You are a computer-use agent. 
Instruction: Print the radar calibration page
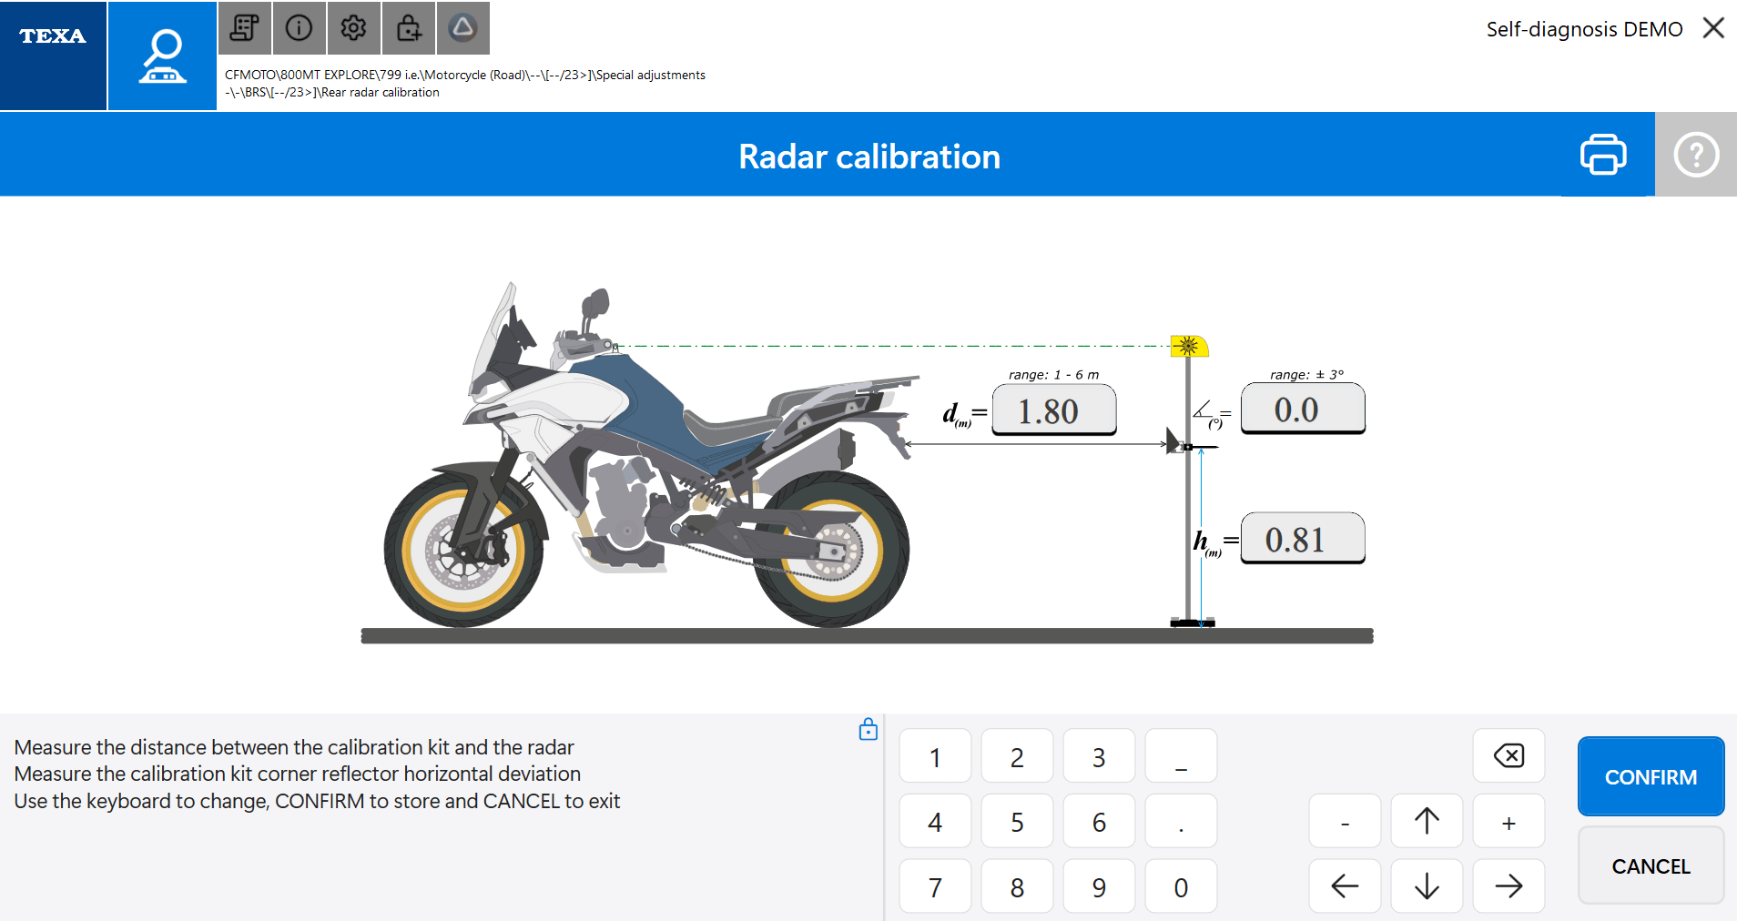coord(1603,155)
